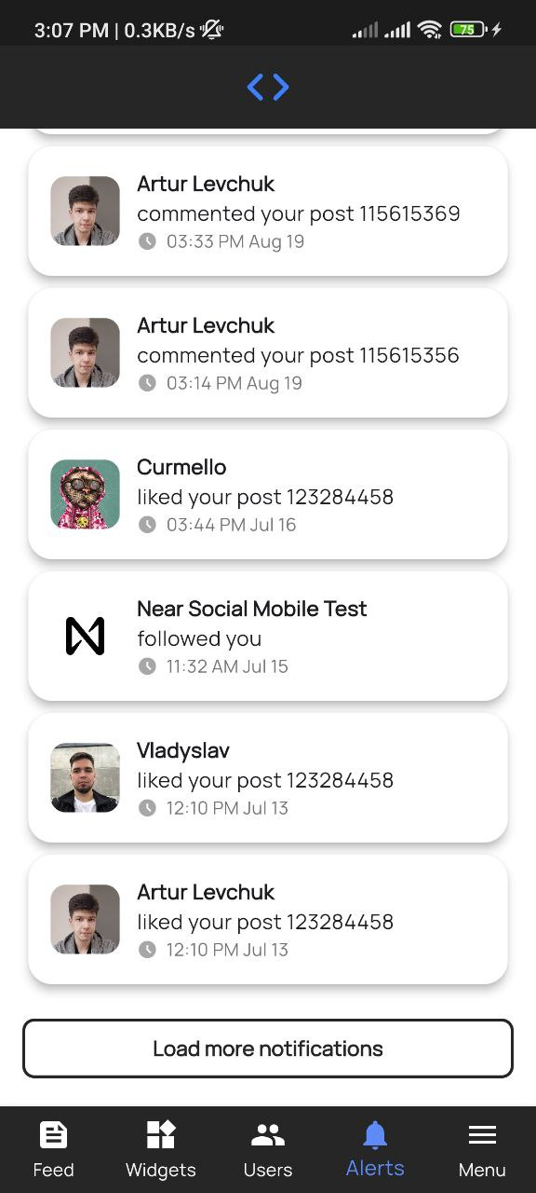Tap the blue code brackets logo
The width and height of the screenshot is (536, 1193).
[x=268, y=88]
